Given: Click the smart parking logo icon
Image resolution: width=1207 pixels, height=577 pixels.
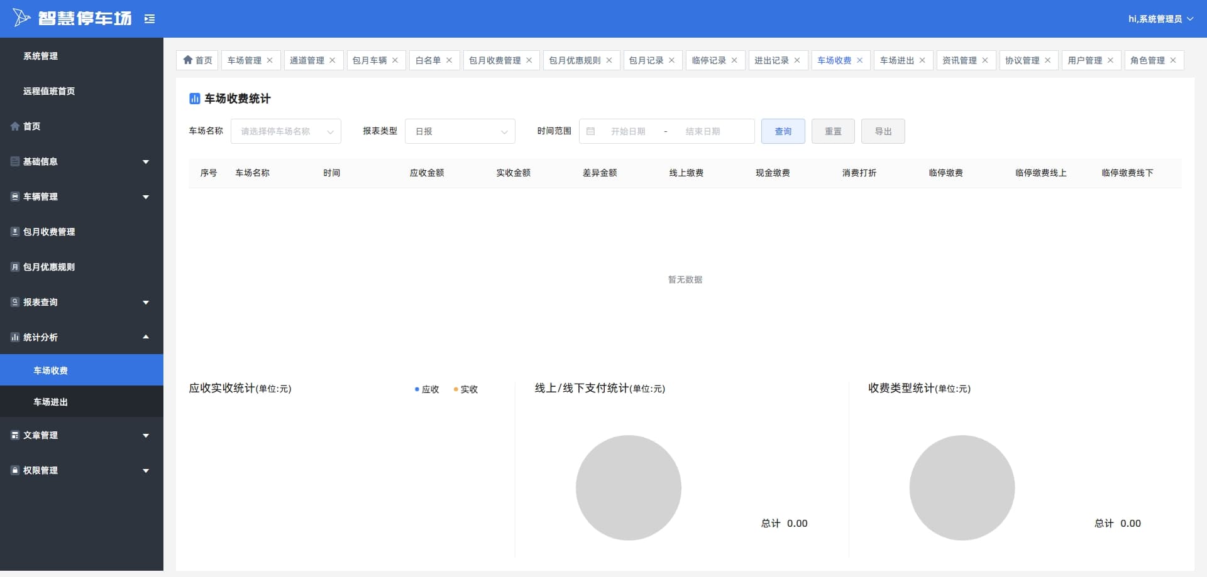Looking at the screenshot, I should (21, 18).
